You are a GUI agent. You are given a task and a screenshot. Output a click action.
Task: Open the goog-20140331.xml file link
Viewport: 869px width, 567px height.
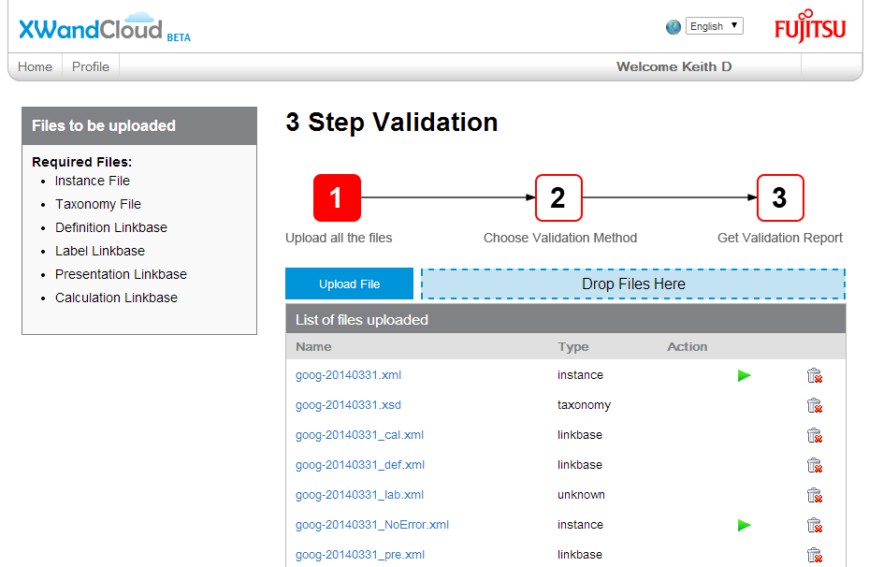pos(348,375)
